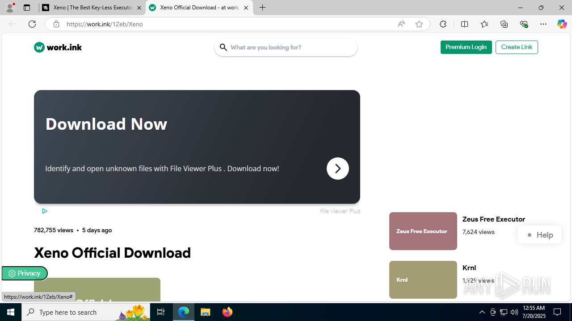Click the Microsoft Edge taskbar icon
Viewport: 572px width, 321px height.
(x=184, y=312)
